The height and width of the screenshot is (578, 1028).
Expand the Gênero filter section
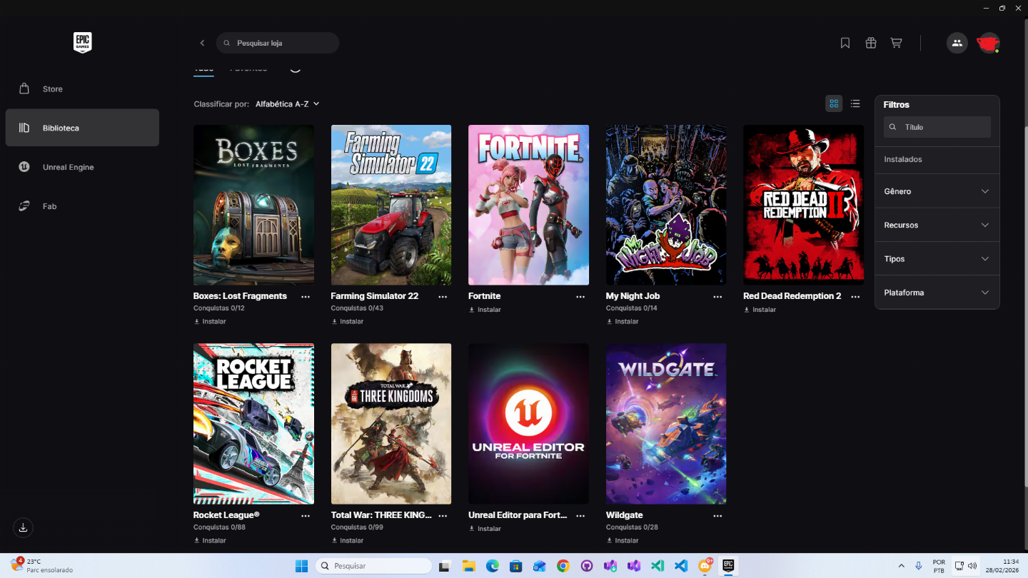click(937, 191)
